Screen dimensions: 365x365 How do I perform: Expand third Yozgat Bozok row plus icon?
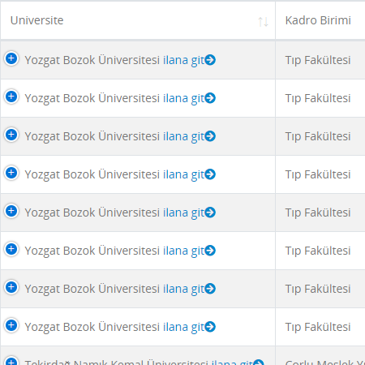pyautogui.click(x=11, y=135)
